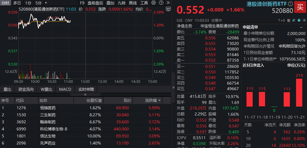307x148 pixels.
Task: Switch to the MACD indicator tab
Action: click(65, 89)
